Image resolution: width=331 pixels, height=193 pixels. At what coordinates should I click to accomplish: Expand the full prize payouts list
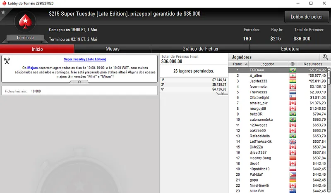click(222, 94)
